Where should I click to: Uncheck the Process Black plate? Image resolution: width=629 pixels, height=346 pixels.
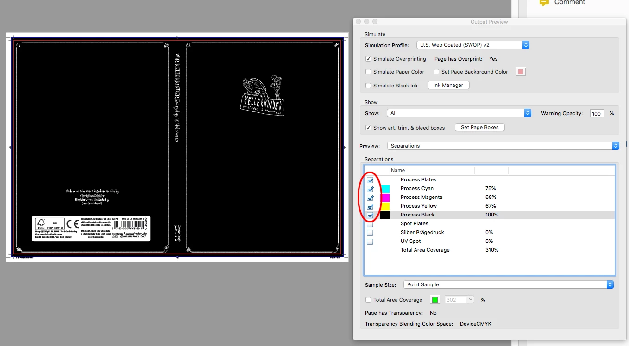[x=370, y=215]
